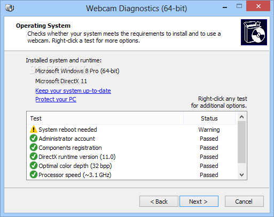
Task: Click the Warning status of System reboot
Action: [209, 130]
